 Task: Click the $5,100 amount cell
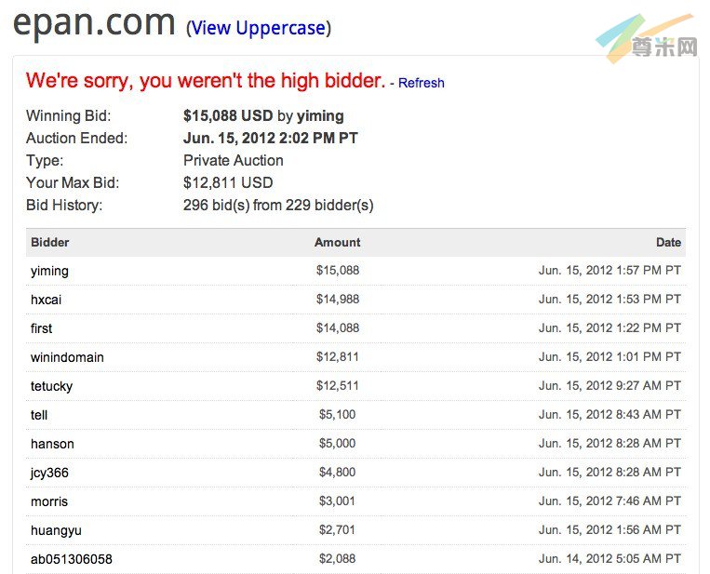tap(338, 414)
